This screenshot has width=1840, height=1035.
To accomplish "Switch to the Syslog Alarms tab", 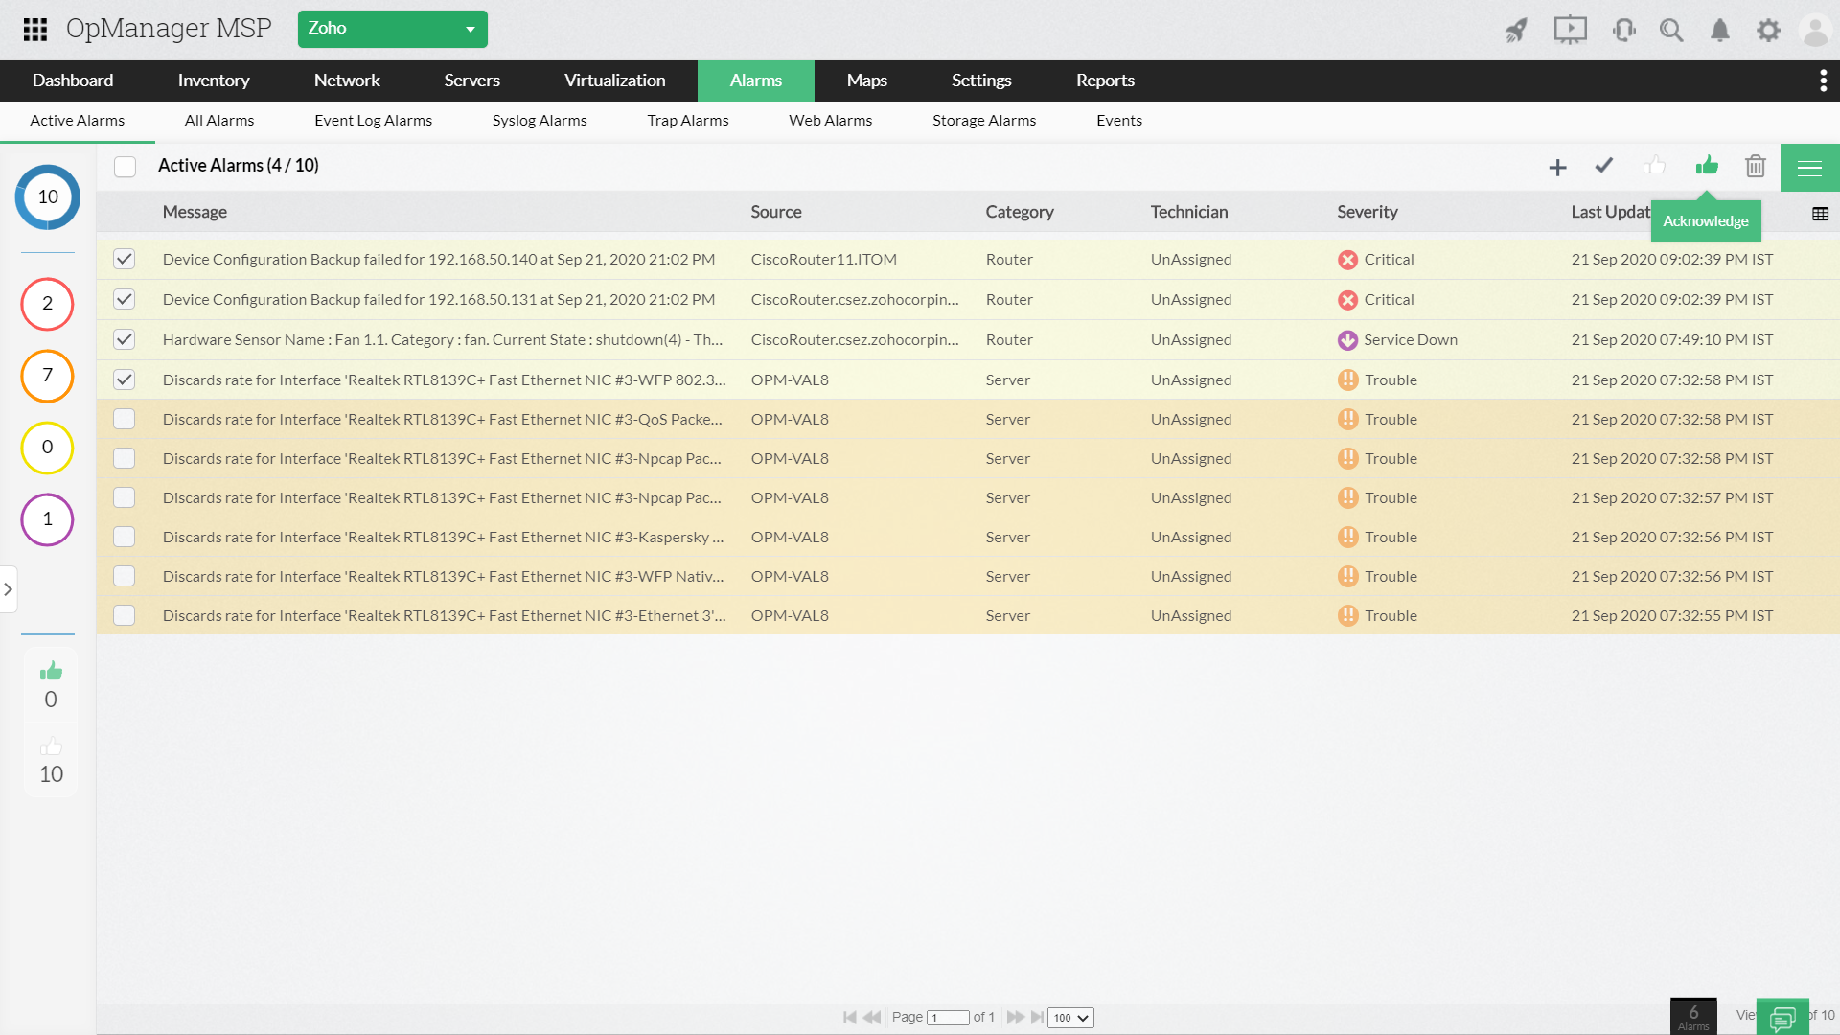I will pyautogui.click(x=540, y=120).
